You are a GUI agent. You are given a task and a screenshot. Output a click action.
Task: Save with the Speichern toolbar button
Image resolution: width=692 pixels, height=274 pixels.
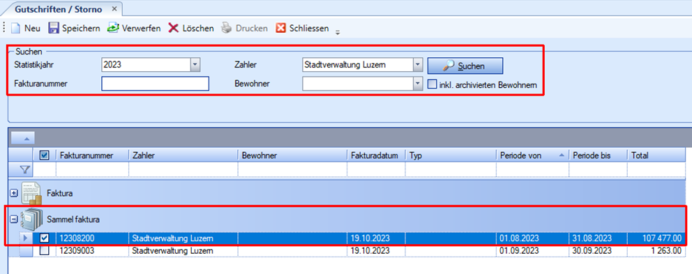74,29
